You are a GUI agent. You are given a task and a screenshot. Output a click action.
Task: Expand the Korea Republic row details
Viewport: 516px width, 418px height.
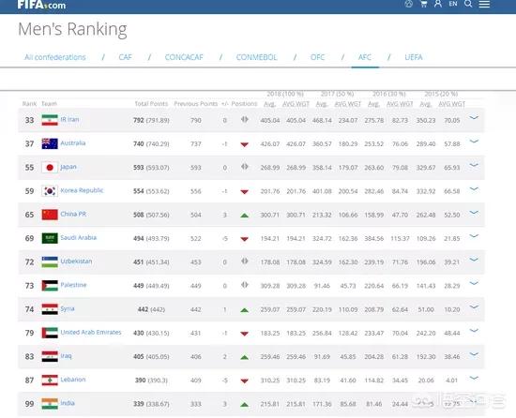(x=474, y=188)
